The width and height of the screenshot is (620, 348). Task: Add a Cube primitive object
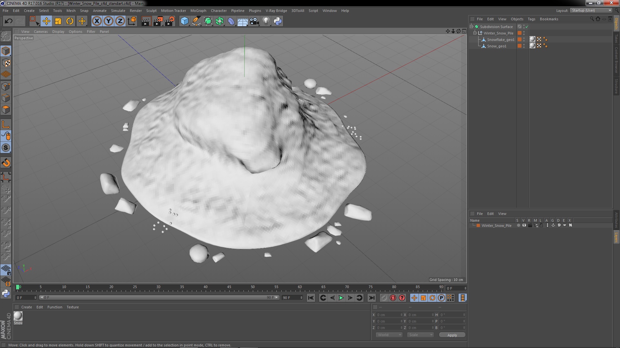(184, 21)
